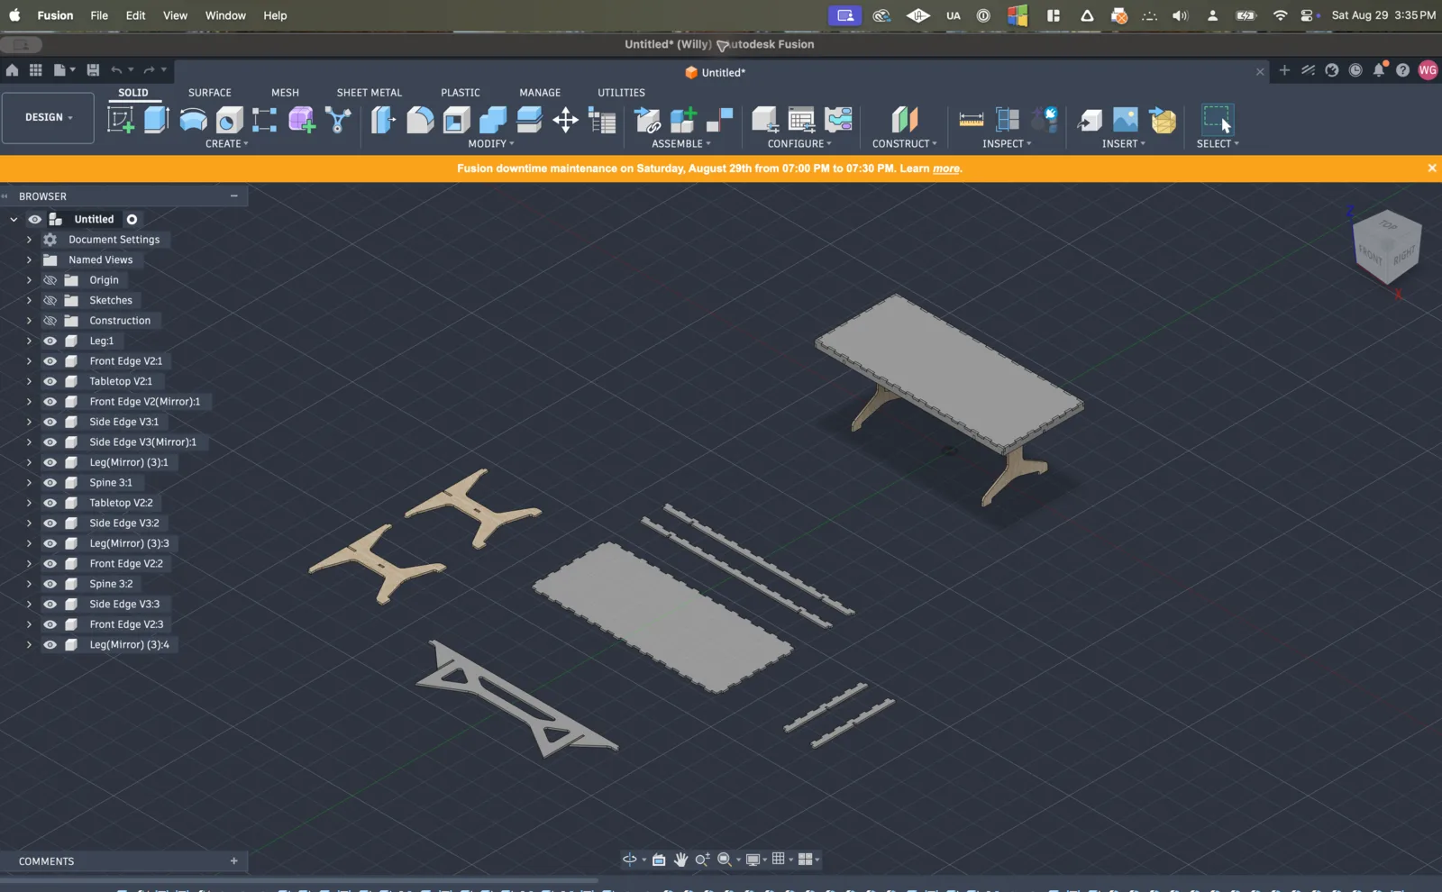Select the Shell tool
Screen dimensions: 1442x892
click(456, 120)
